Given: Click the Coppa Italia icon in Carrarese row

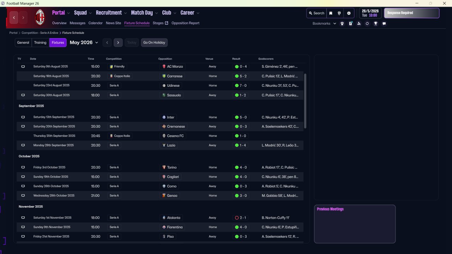Looking at the screenshot, I should (x=111, y=76).
